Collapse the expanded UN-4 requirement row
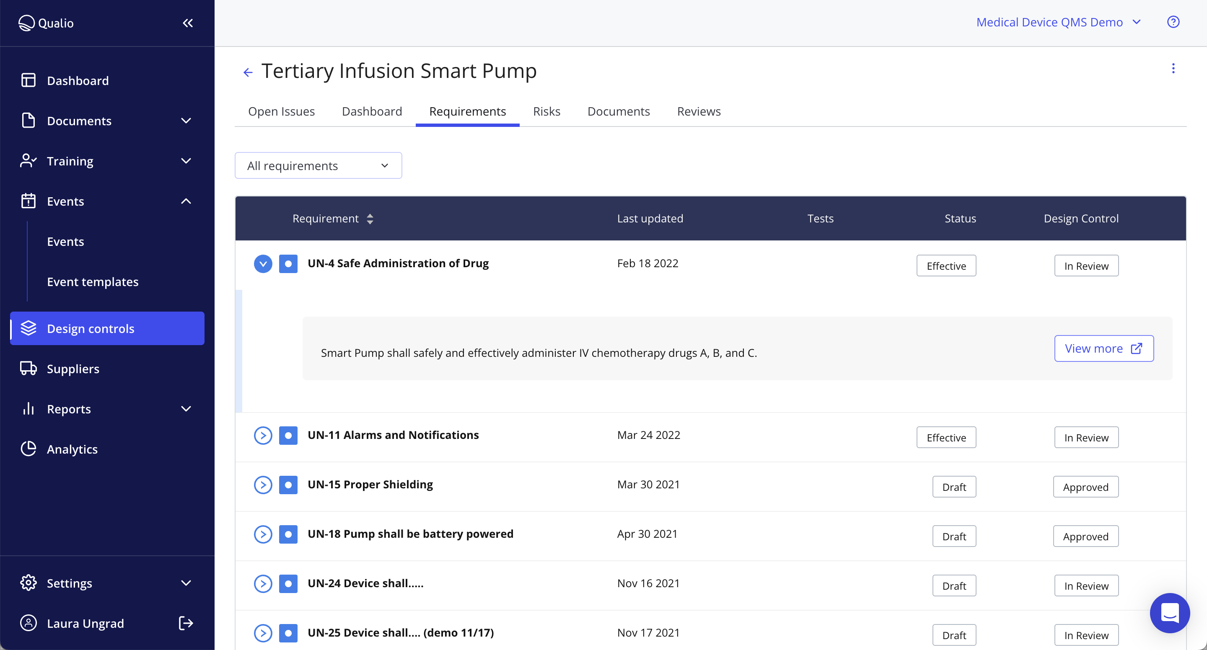The image size is (1207, 650). point(263,264)
